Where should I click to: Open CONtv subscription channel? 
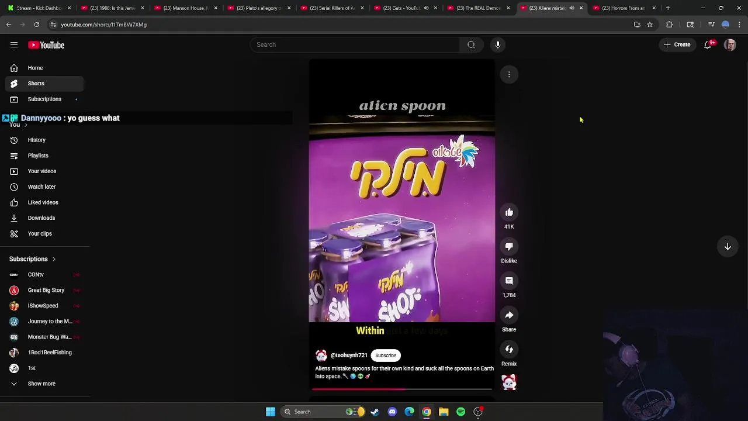[44, 275]
